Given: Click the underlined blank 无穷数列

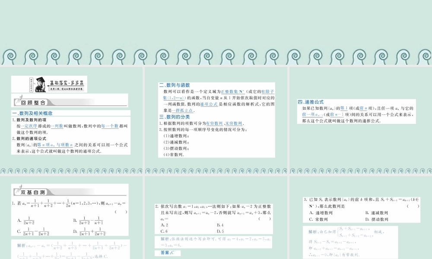Looking at the screenshot, I should pyautogui.click(x=233, y=123).
